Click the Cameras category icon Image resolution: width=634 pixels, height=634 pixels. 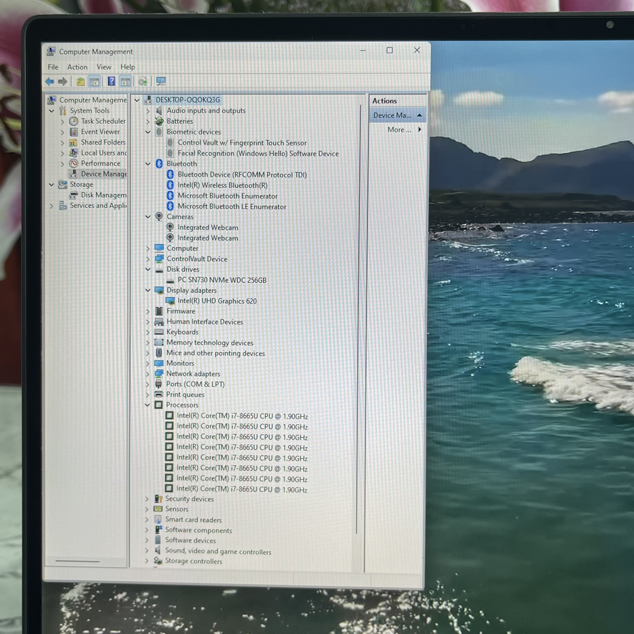click(x=159, y=217)
